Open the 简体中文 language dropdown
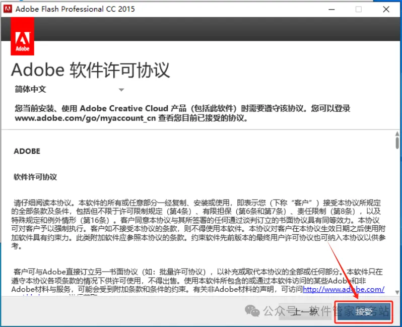The width and height of the screenshot is (402, 327). click(69, 89)
